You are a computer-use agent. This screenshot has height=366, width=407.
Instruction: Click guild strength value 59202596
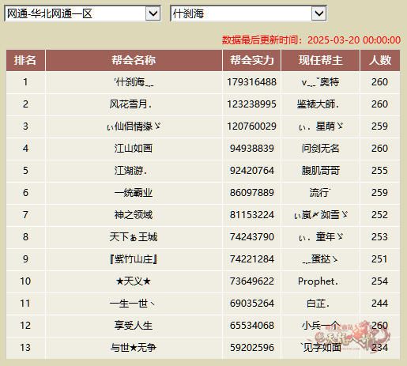[252, 348]
